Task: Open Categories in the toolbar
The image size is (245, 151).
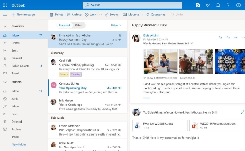Action: point(156,15)
